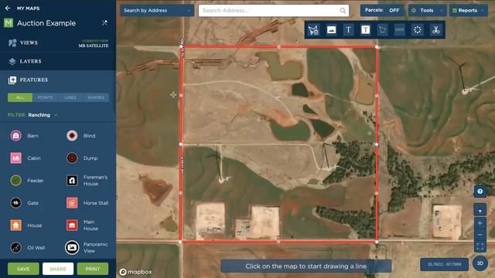The width and height of the screenshot is (495, 278).
Task: Click the magnifier search icon
Action: [343, 11]
